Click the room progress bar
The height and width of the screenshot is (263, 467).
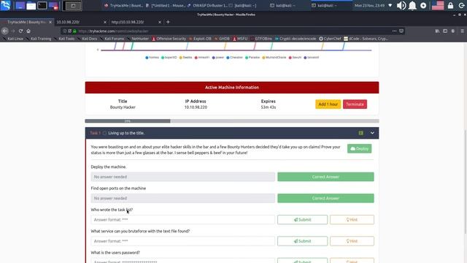click(232, 121)
